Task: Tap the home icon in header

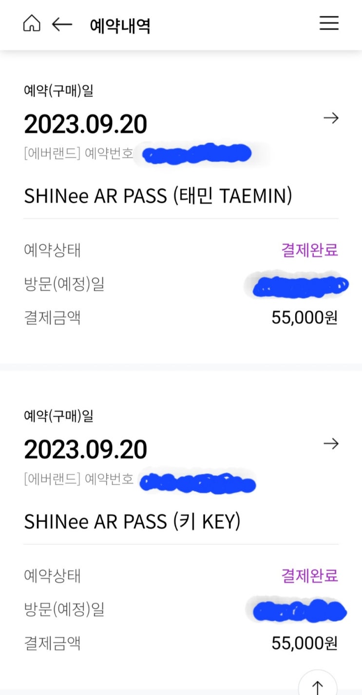Action: (32, 23)
